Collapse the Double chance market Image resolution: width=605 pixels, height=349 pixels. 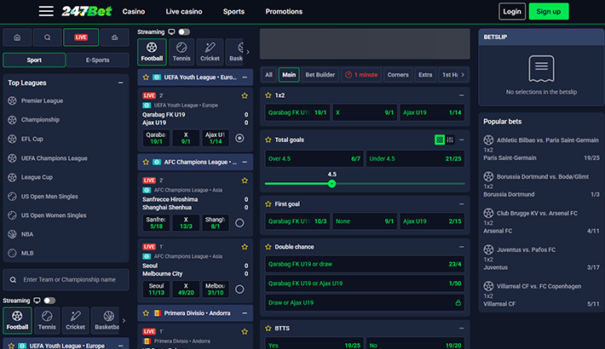coord(462,247)
